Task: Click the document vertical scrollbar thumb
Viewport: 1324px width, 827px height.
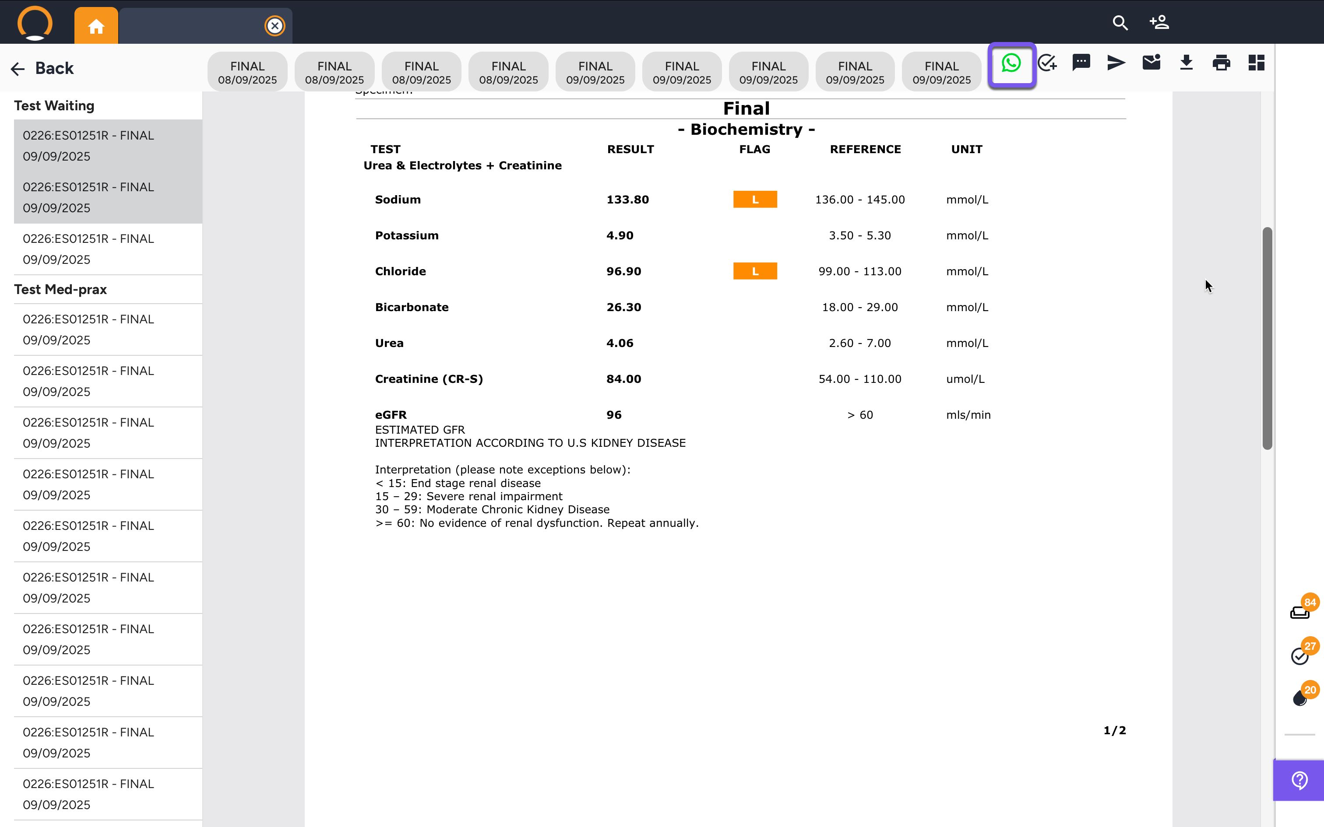Action: point(1267,339)
